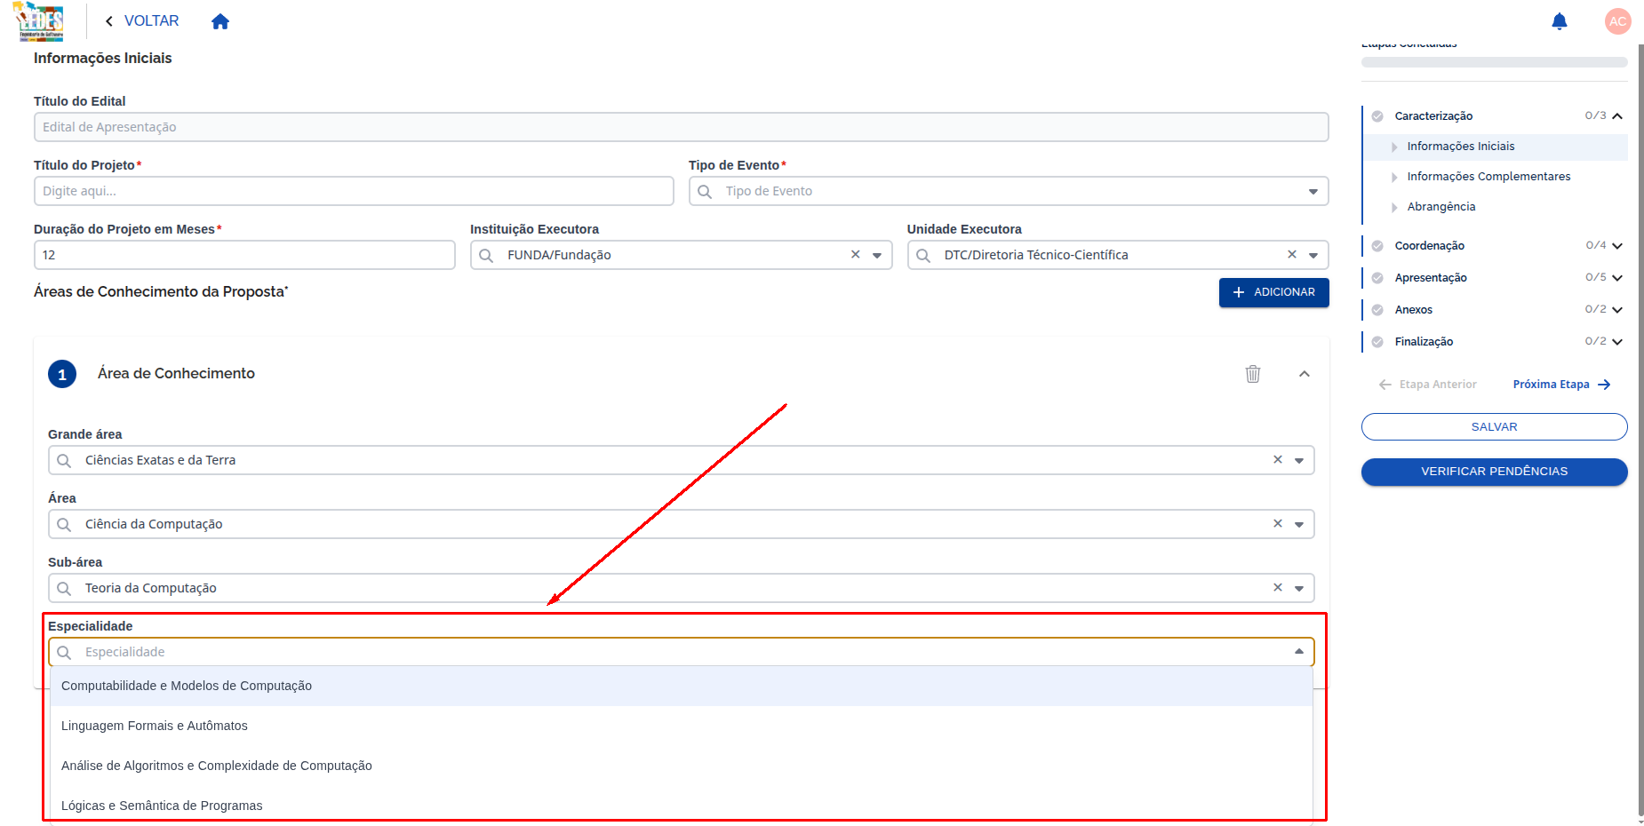Open the Grande área dropdown arrow
The width and height of the screenshot is (1644, 826).
point(1299,461)
